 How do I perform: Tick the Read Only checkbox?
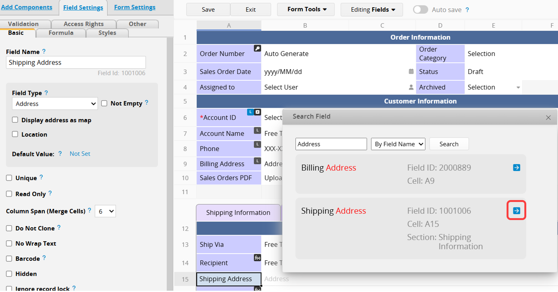[9, 194]
